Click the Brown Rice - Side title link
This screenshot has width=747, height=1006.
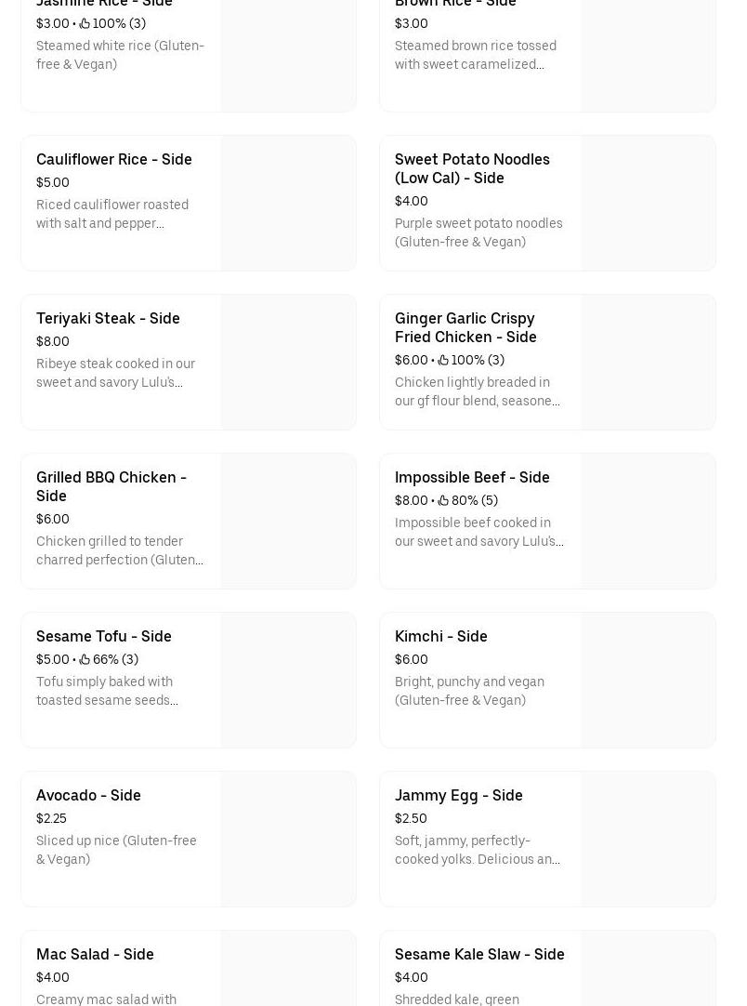click(x=455, y=4)
